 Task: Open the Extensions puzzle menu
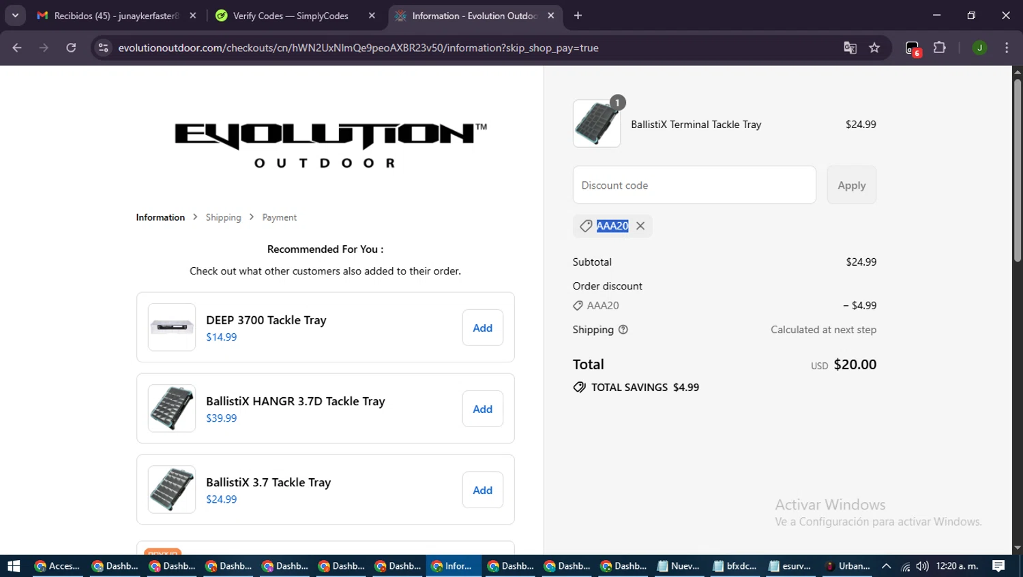pos(940,48)
